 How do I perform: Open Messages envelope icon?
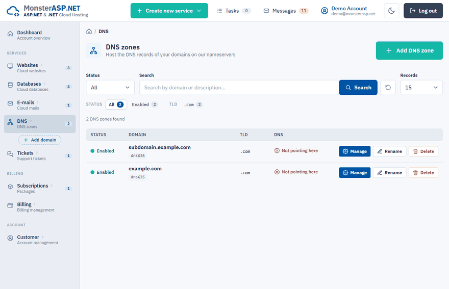pyautogui.click(x=266, y=11)
